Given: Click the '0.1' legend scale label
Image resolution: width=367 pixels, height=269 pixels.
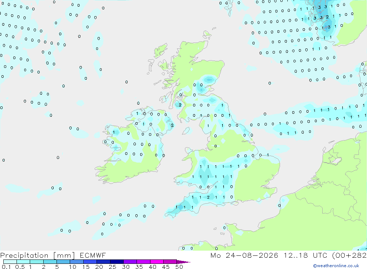Looking at the screenshot, I should [6, 267].
